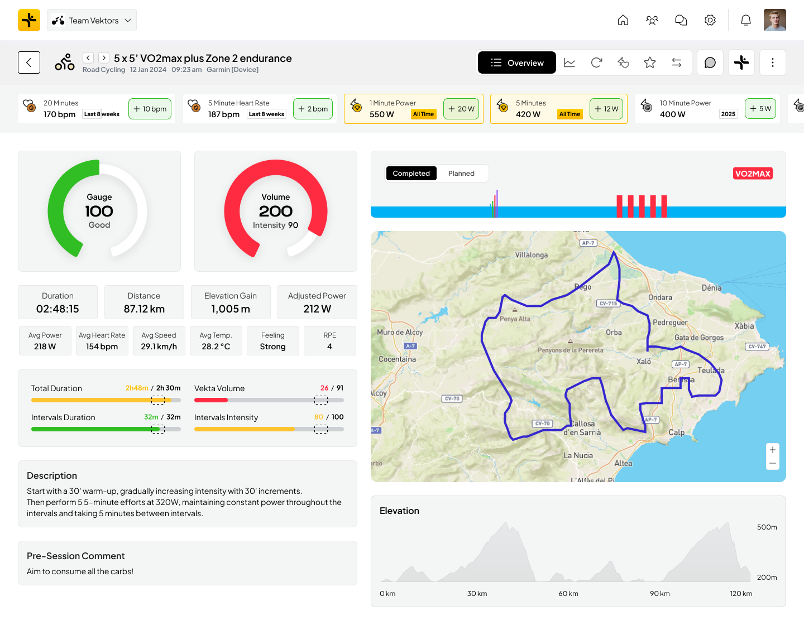The width and height of the screenshot is (804, 625).
Task: Zoom in on the route map
Action: coord(773,450)
